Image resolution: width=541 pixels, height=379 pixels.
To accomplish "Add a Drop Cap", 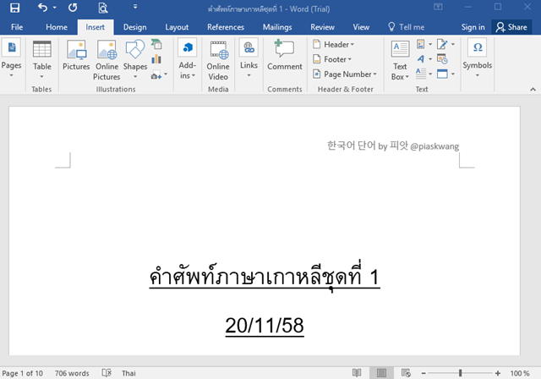I will [x=424, y=74].
